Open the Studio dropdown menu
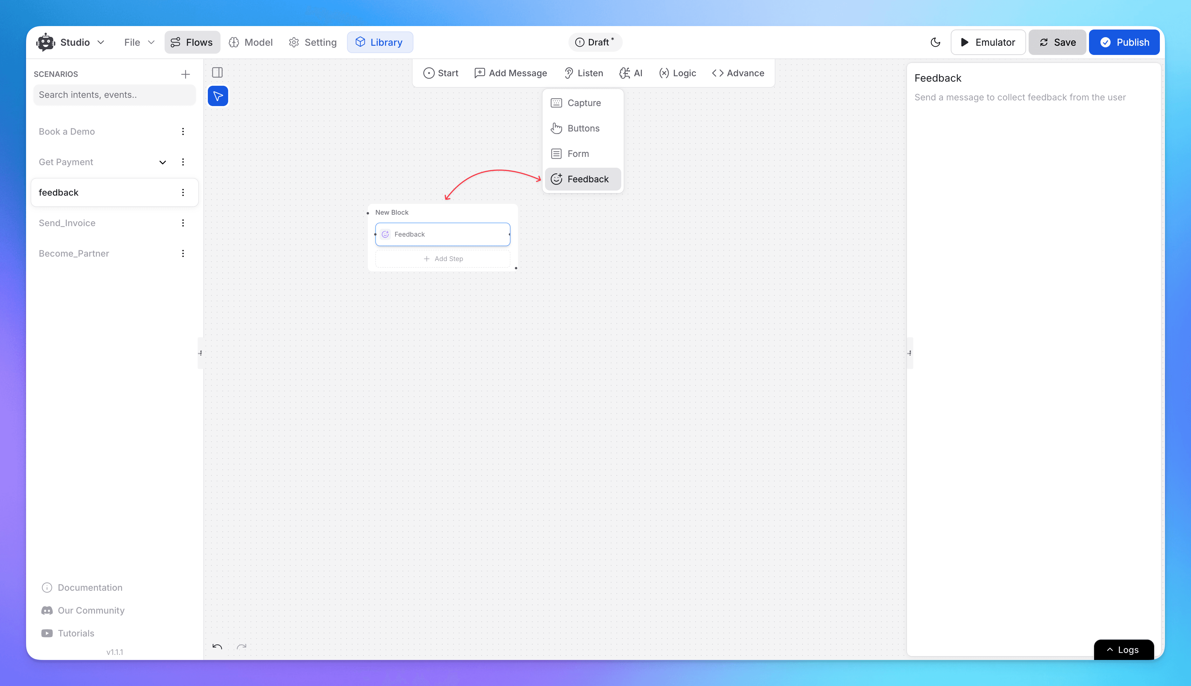 71,43
